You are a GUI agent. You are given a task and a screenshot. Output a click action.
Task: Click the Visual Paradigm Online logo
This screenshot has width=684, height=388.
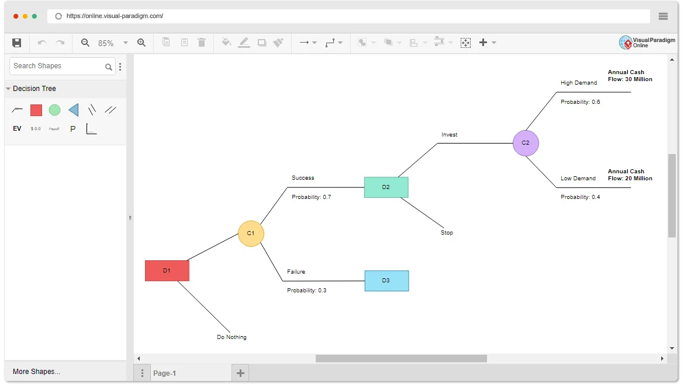pos(647,42)
